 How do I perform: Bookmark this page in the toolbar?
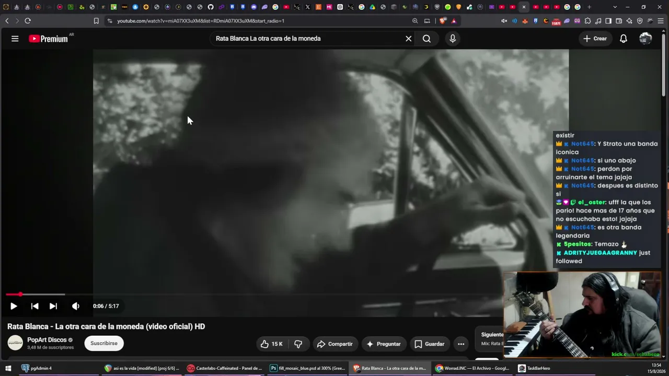tap(96, 21)
